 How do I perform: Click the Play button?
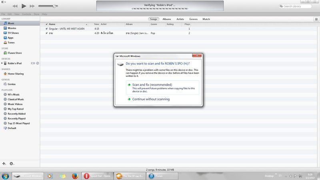click(x=24, y=6)
